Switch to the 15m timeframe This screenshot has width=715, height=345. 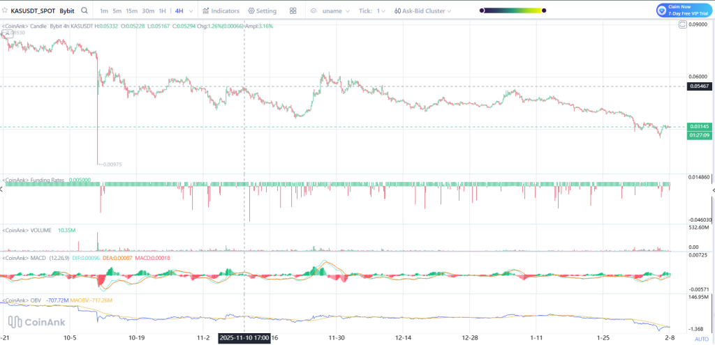[131, 11]
